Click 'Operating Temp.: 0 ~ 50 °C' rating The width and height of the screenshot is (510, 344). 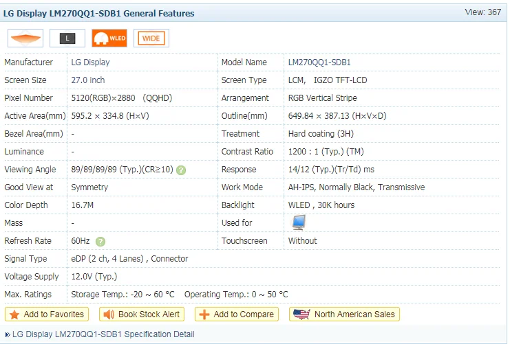point(236,295)
